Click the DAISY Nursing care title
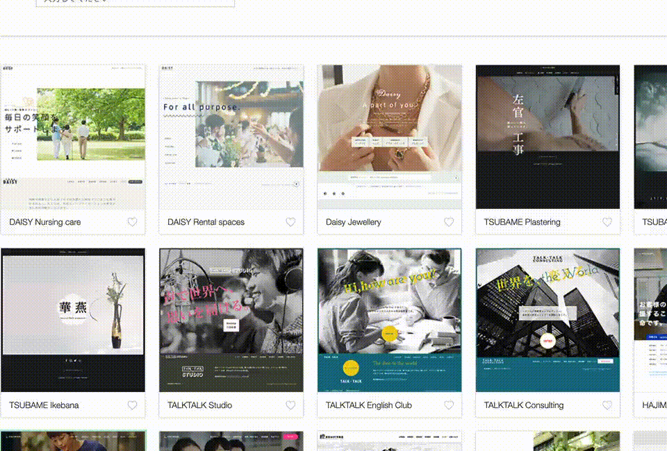 click(45, 222)
